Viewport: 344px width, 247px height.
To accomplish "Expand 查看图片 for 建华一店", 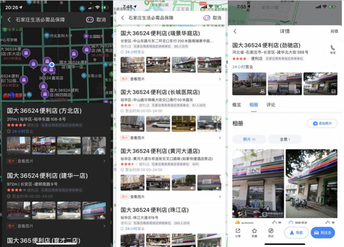I will tap(57, 226).
